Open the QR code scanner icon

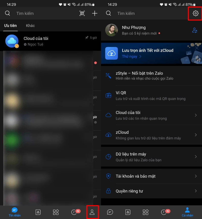82,13
